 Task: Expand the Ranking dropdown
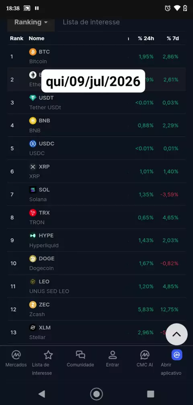pyautogui.click(x=31, y=22)
